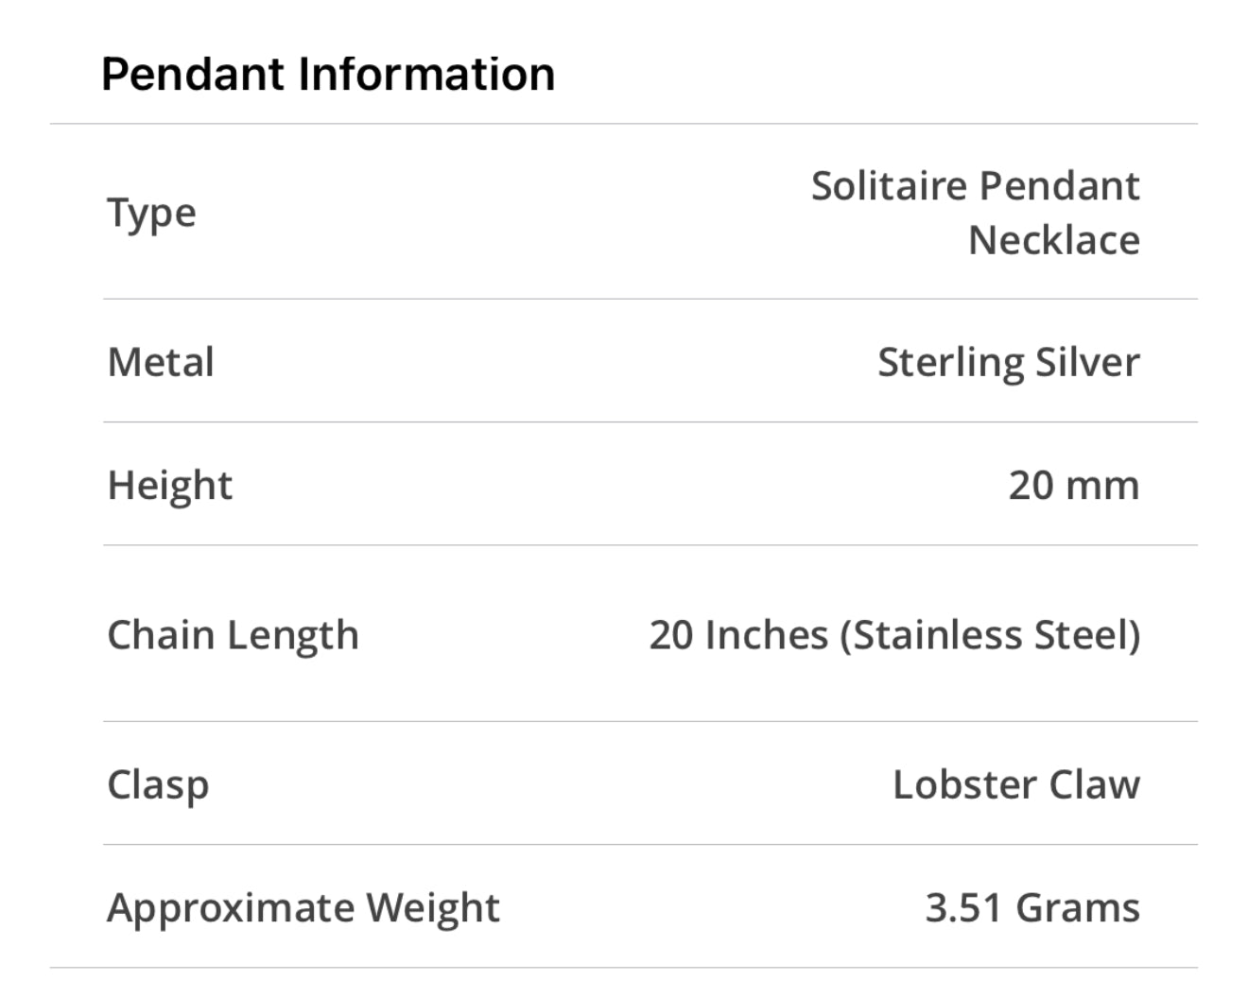
Task: Click the Pendant Information heading
Action: (x=328, y=75)
